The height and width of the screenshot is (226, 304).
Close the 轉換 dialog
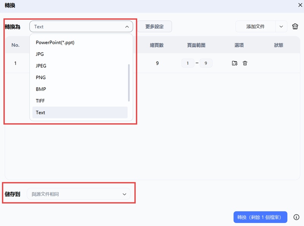[x=300, y=5]
